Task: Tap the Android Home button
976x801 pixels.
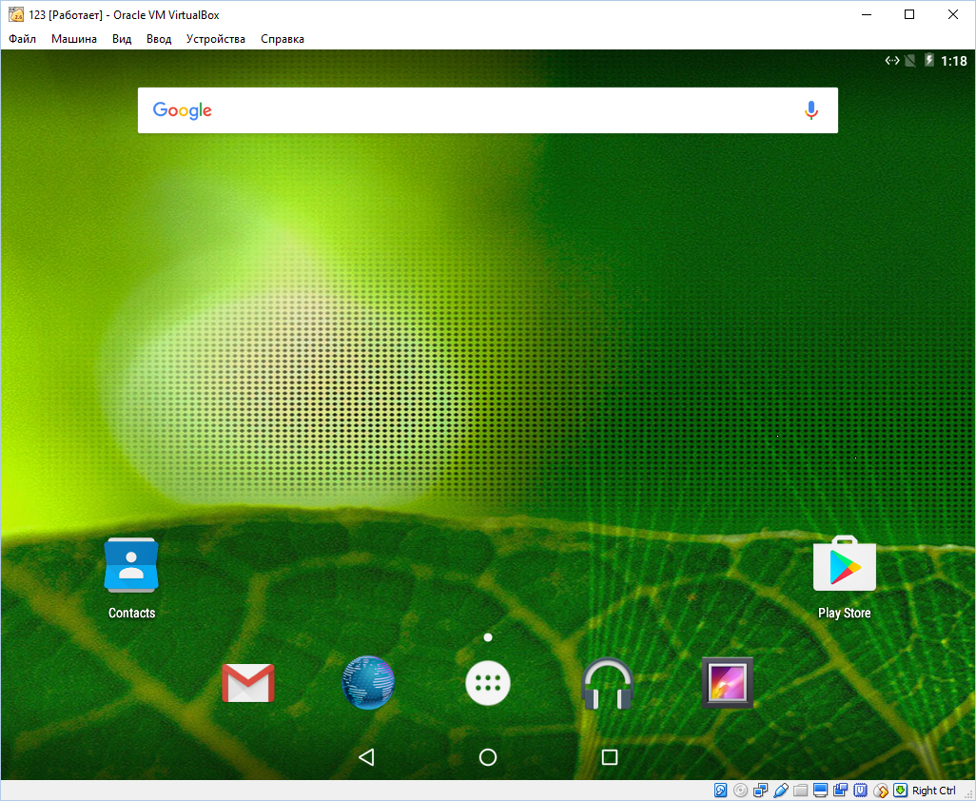Action: [488, 757]
